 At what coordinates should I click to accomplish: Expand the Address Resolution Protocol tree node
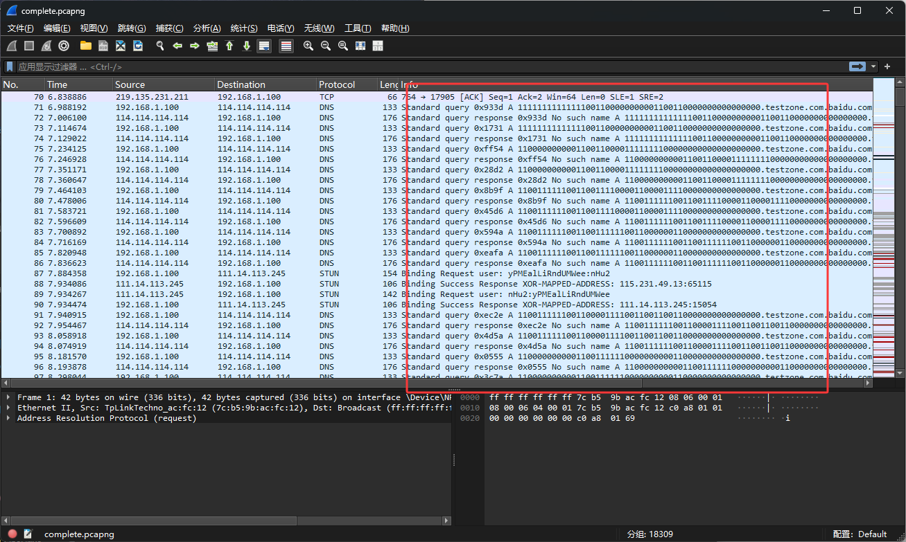pos(8,418)
